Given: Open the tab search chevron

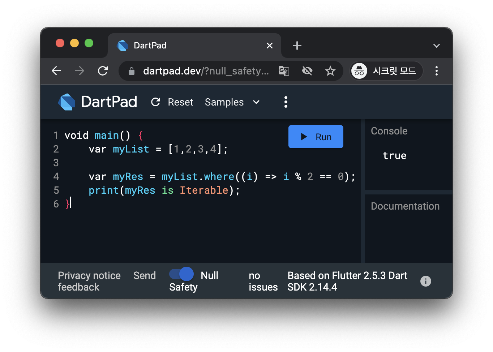Looking at the screenshot, I should (x=437, y=46).
